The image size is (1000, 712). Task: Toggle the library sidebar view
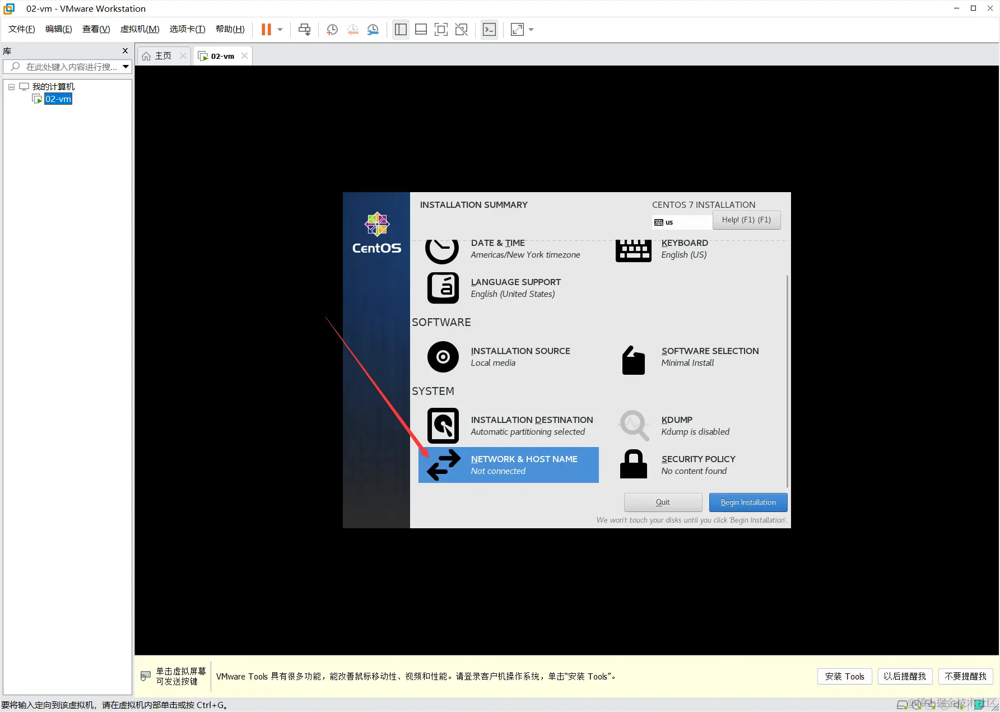coord(401,30)
